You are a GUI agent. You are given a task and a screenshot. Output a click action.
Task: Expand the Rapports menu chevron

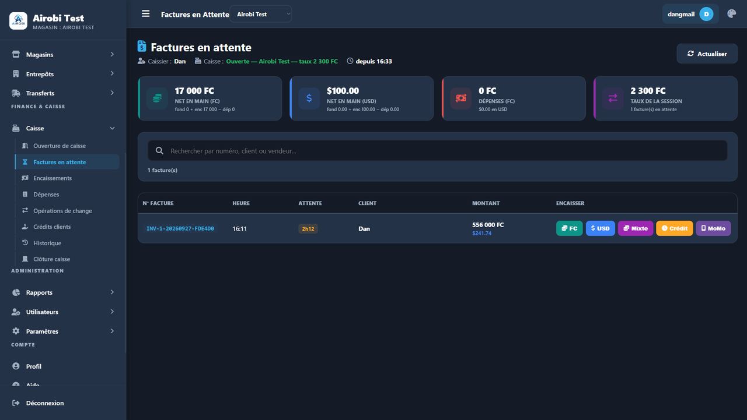pyautogui.click(x=112, y=292)
